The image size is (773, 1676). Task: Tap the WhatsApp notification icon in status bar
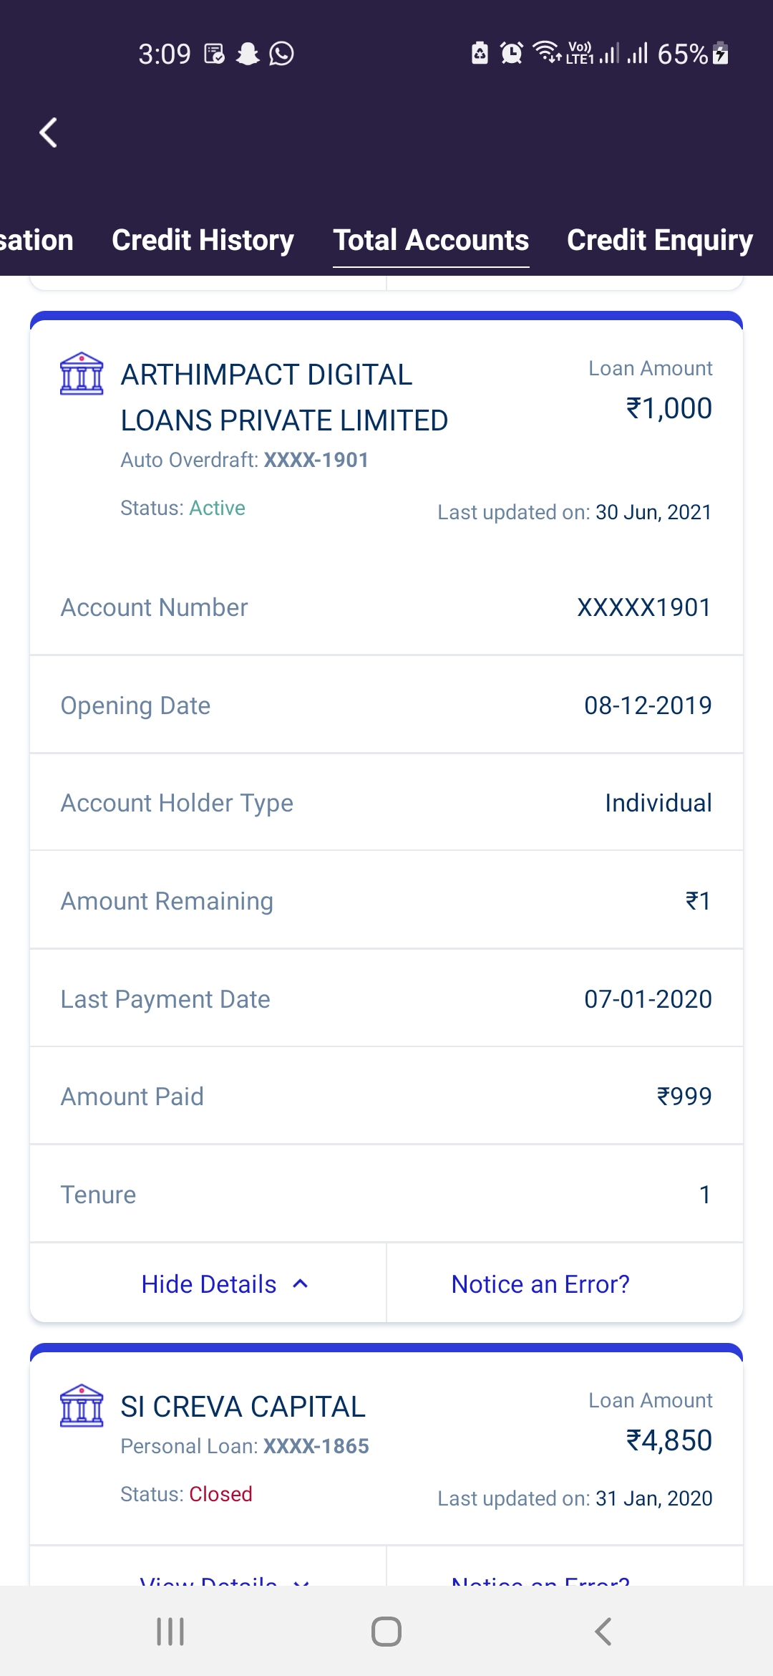[x=281, y=54]
